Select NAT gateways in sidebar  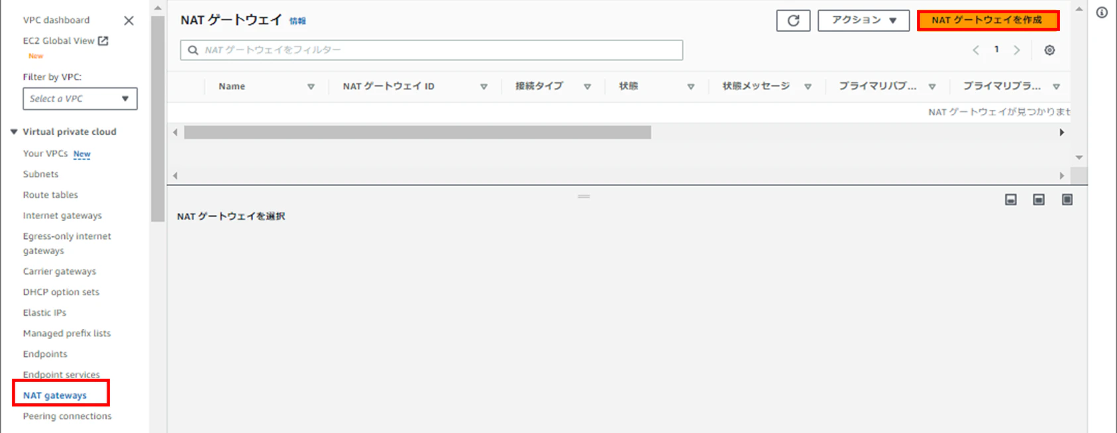tap(55, 395)
